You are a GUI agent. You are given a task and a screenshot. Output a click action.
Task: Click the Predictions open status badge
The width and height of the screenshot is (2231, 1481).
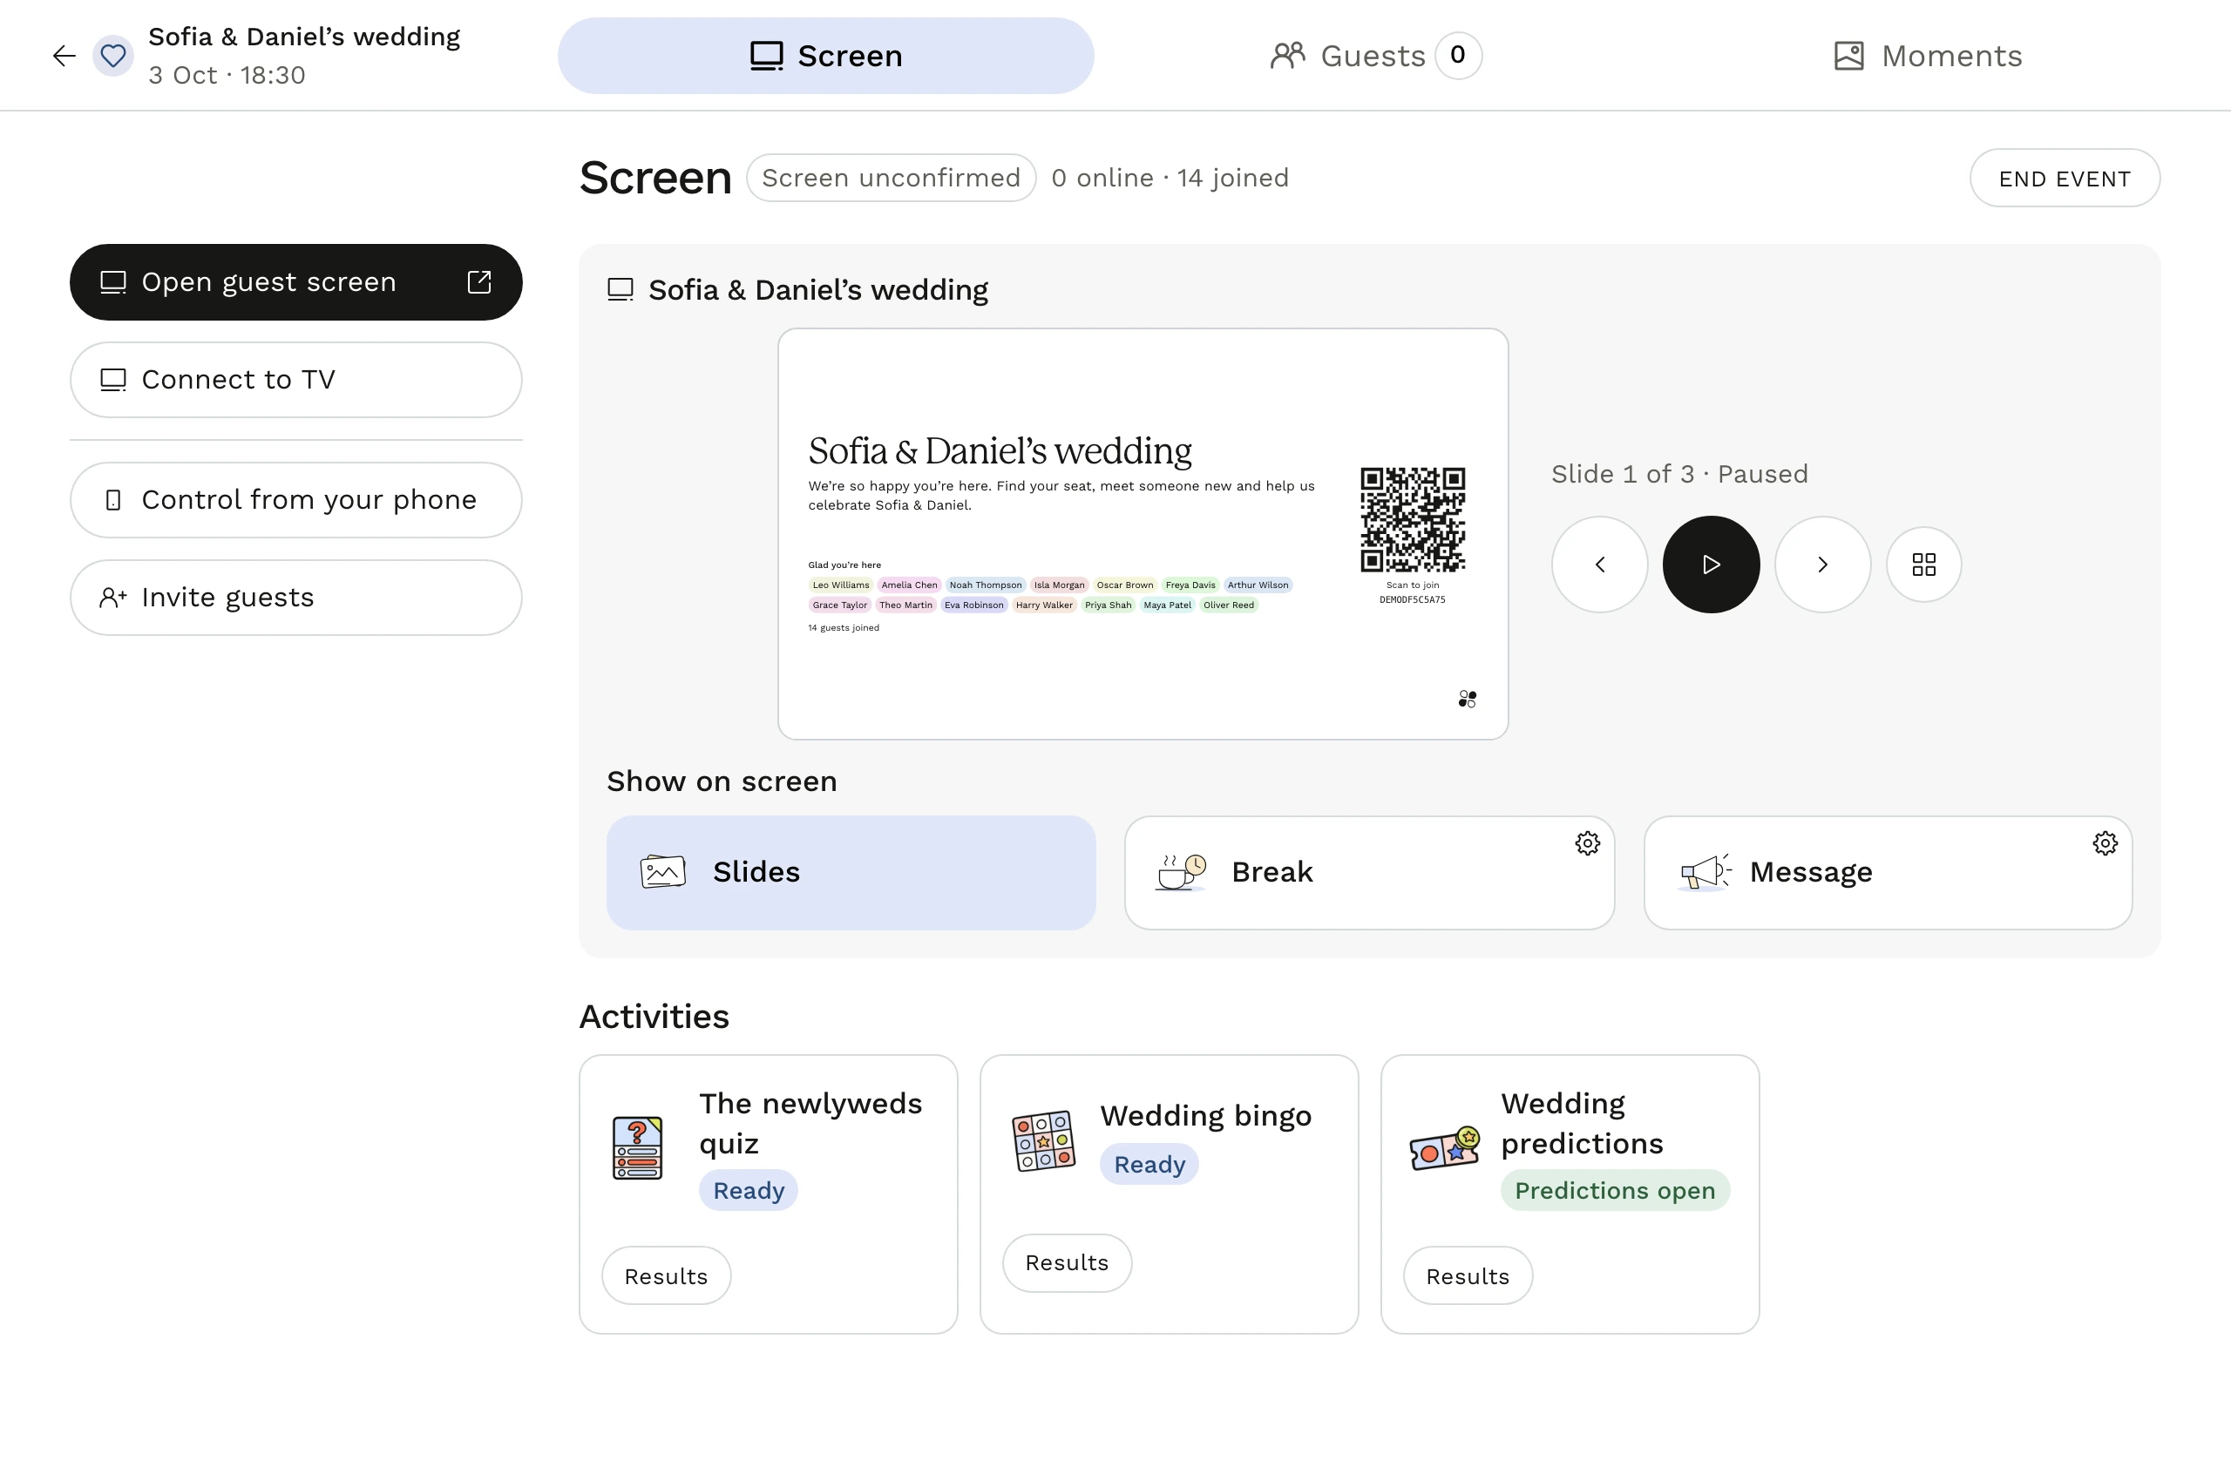tap(1615, 1190)
